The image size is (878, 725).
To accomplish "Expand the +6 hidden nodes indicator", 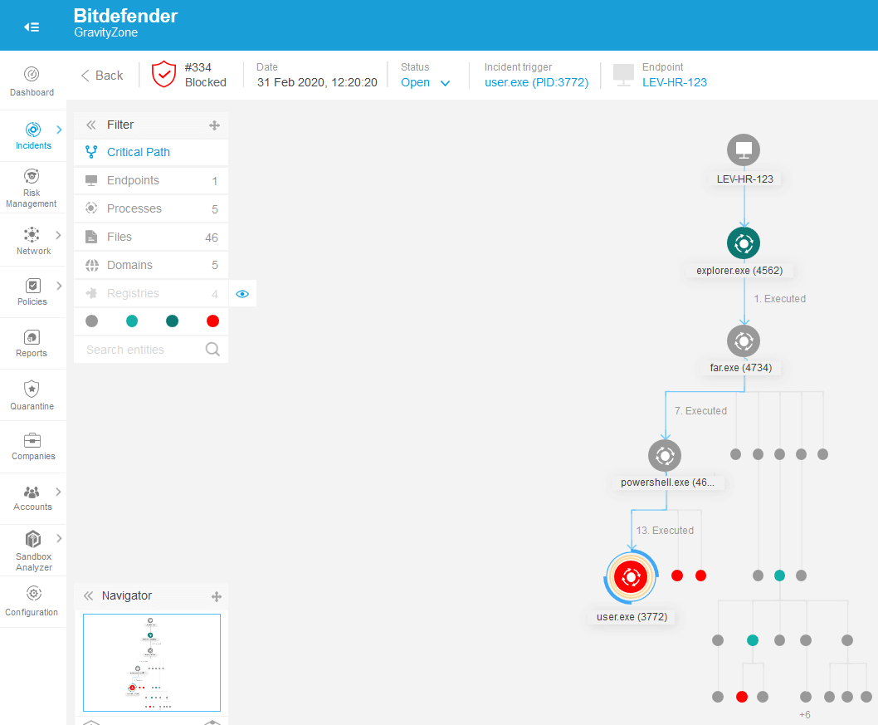I will [805, 715].
